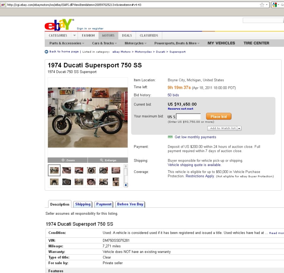Open the Before You Buy tab

pos(130,204)
